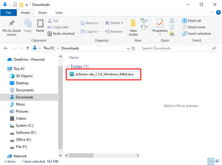Click Downloads in the address breadcrumb
The height and width of the screenshot is (165, 222).
(70, 48)
